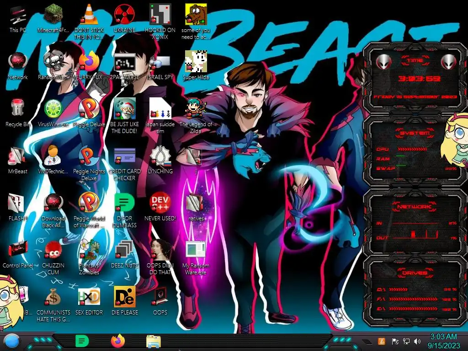Click the NETWORK widget header
Viewport: 468px width, 351px height.
pyautogui.click(x=414, y=206)
